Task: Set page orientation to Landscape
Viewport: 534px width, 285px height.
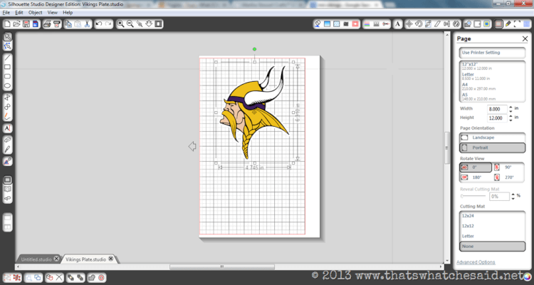Action: coord(492,138)
